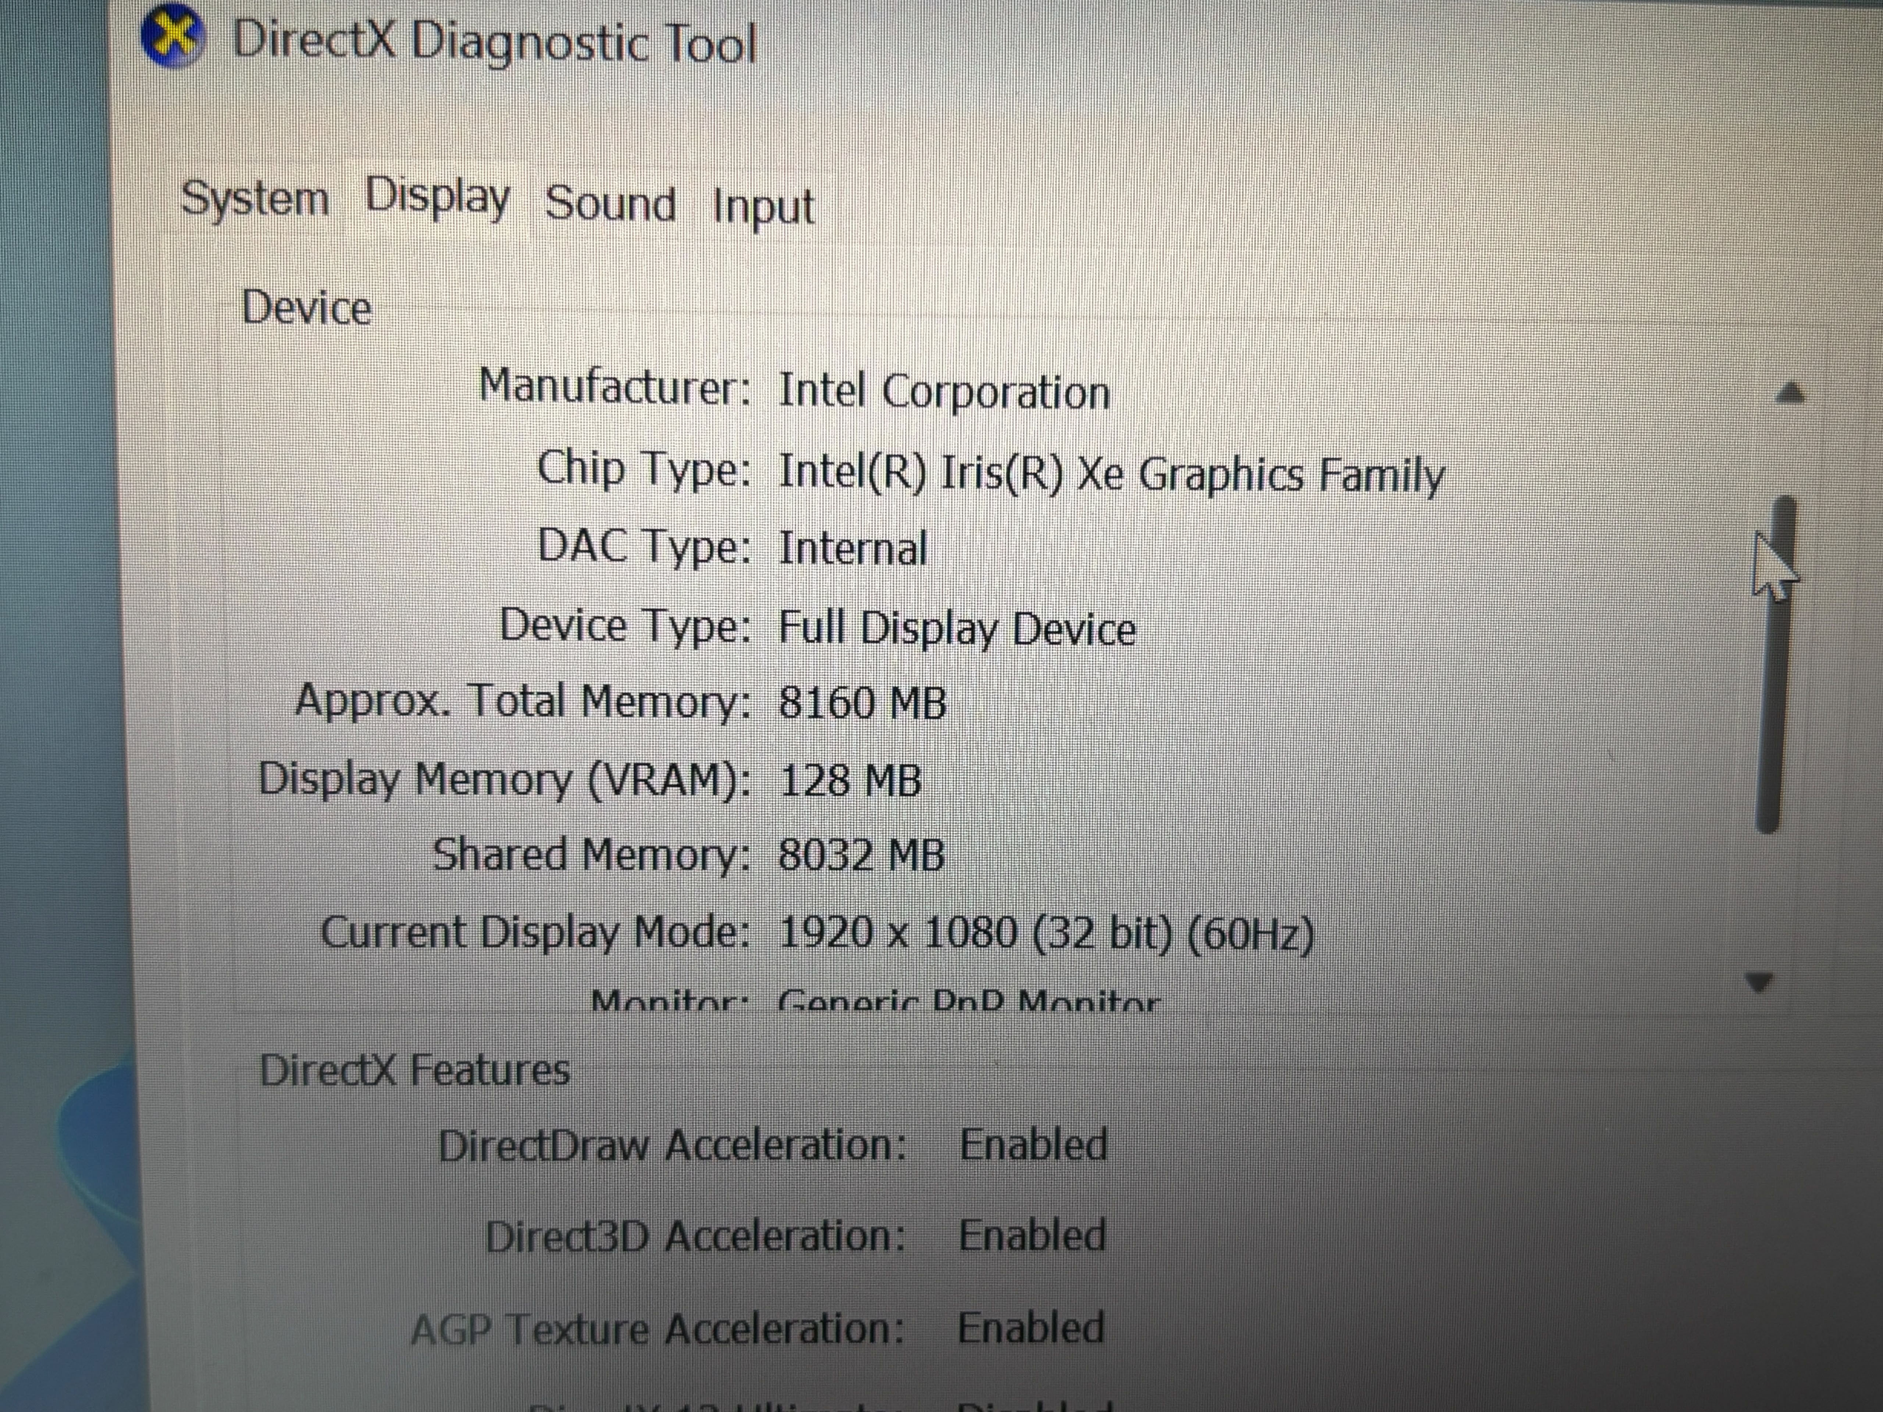Open the Input tab
The height and width of the screenshot is (1412, 1883).
tap(763, 207)
